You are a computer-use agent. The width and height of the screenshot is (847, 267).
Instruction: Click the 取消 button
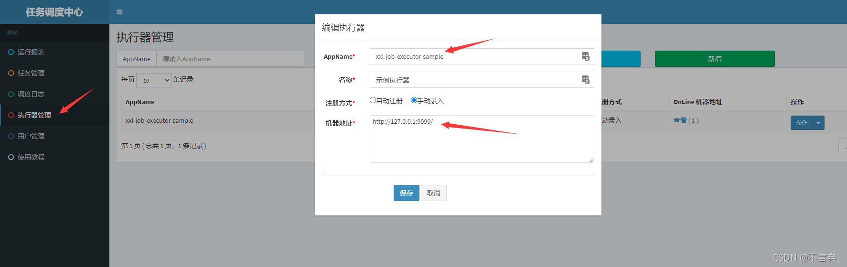click(x=434, y=193)
